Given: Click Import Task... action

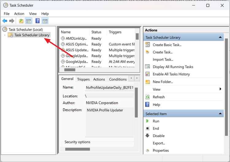Looking at the screenshot, I should click(163, 60).
